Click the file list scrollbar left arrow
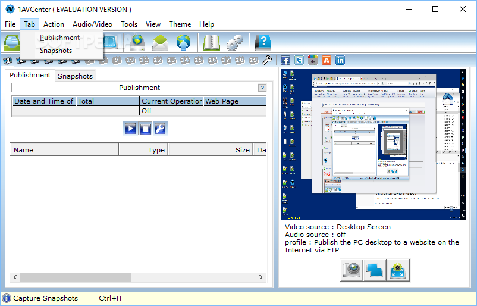477x306 pixels. (15, 277)
